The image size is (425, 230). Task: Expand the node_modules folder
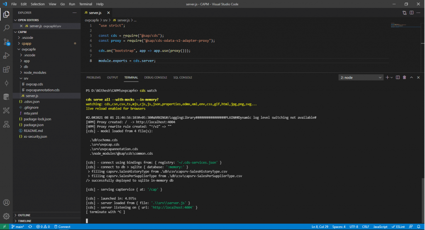click(46, 73)
